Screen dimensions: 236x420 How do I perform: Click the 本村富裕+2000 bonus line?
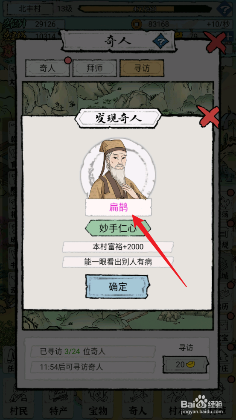(118, 247)
